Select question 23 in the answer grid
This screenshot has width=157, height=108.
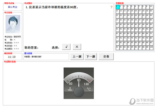click(125, 16)
